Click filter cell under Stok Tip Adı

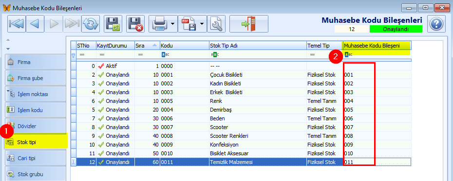coord(258,54)
